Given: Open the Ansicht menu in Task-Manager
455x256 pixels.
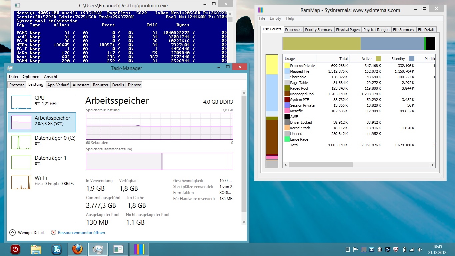Looking at the screenshot, I should [51, 77].
